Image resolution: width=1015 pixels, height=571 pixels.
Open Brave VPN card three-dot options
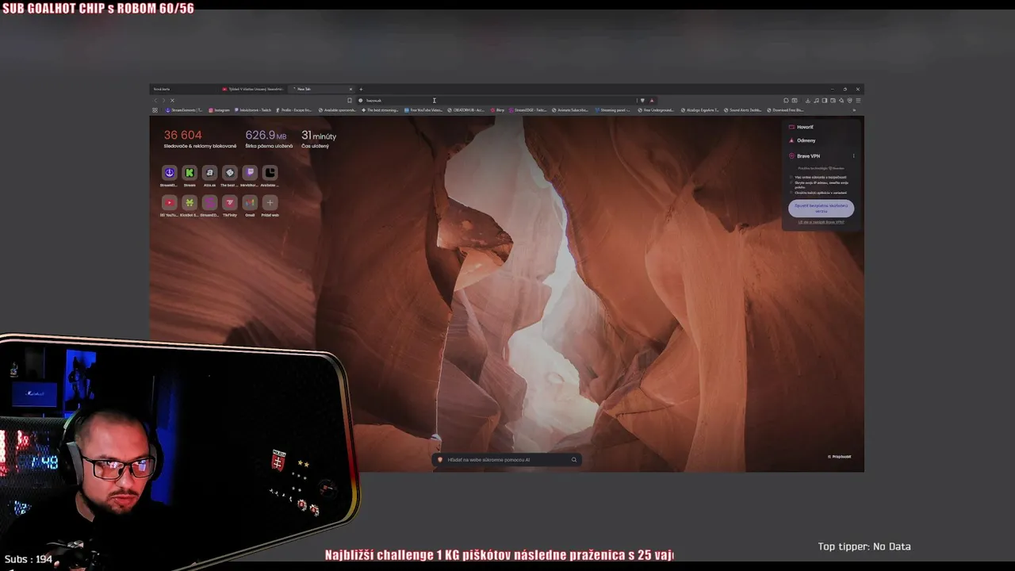[854, 156]
